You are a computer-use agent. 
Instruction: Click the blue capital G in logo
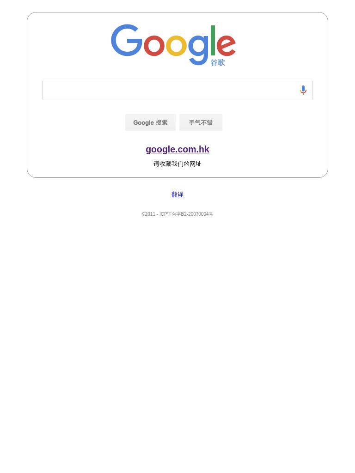tap(127, 41)
